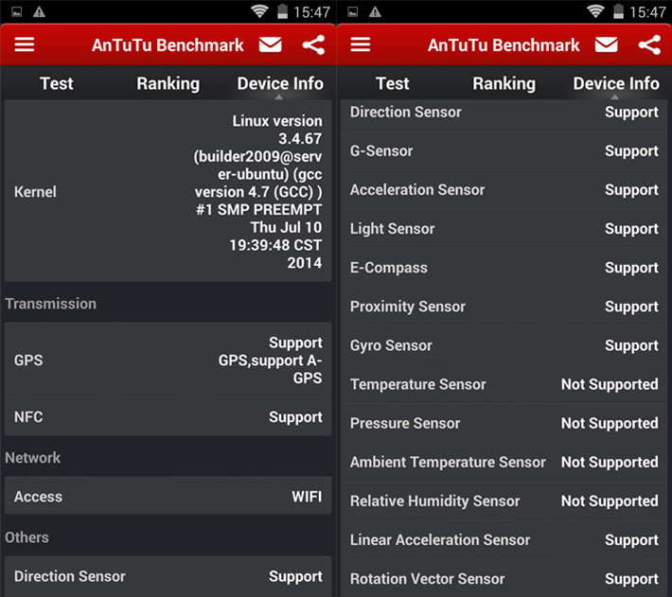
Task: Tap the Kernel version info row
Action: 168,192
